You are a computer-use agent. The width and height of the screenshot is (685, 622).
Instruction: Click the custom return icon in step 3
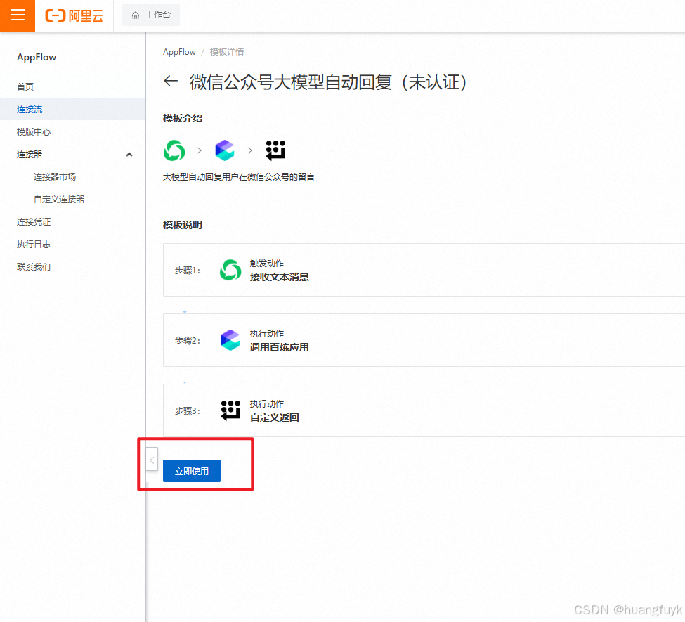[230, 410]
